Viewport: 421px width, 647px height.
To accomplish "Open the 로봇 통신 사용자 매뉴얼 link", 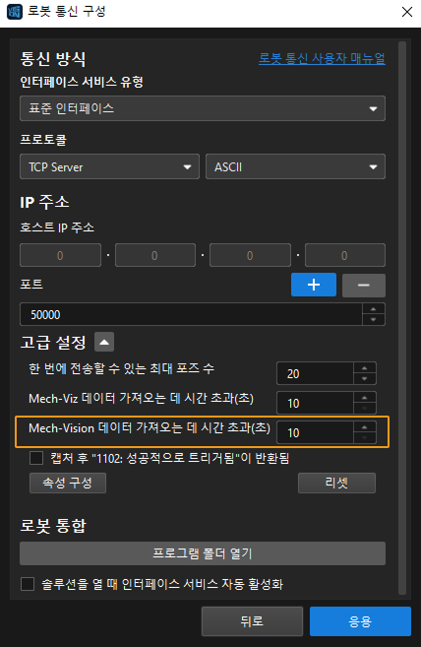I will coord(322,58).
